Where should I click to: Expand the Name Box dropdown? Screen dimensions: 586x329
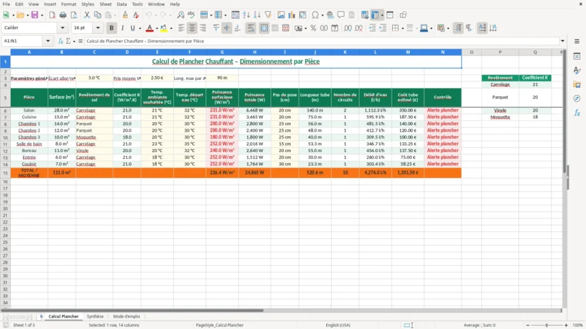click(x=48, y=41)
